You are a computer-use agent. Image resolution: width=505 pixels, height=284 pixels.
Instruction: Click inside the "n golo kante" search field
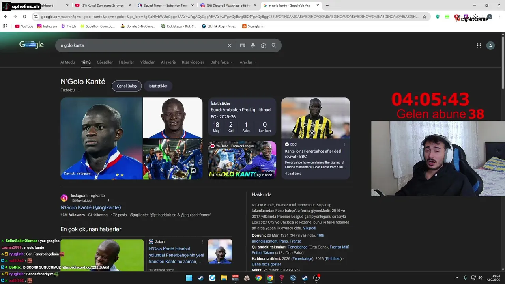click(x=142, y=45)
